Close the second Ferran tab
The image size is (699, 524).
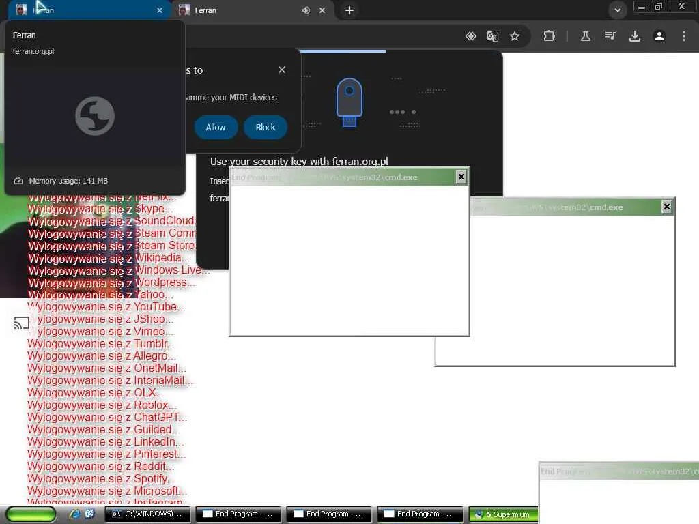pyautogui.click(x=322, y=10)
